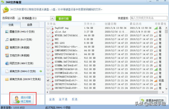Viewport: 169px width, 109px height.
Task: Click the 全选 select all link
Action: point(52,99)
